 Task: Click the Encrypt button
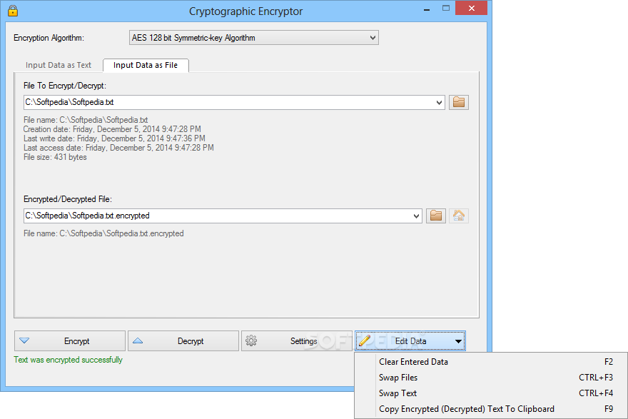pyautogui.click(x=70, y=341)
